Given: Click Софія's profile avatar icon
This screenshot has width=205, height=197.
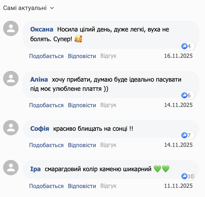Looking at the screenshot, I should coord(11,128).
